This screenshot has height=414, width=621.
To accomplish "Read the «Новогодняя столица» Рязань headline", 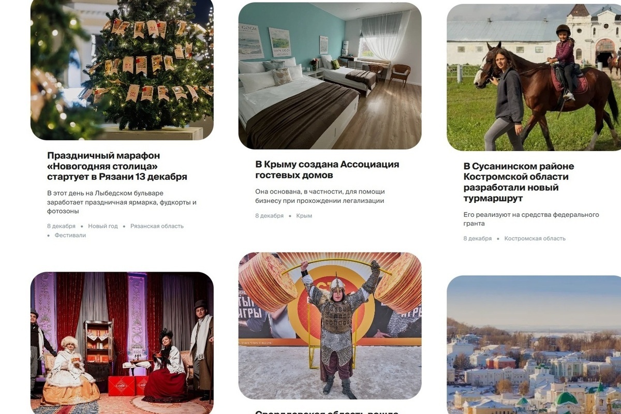I will (117, 166).
